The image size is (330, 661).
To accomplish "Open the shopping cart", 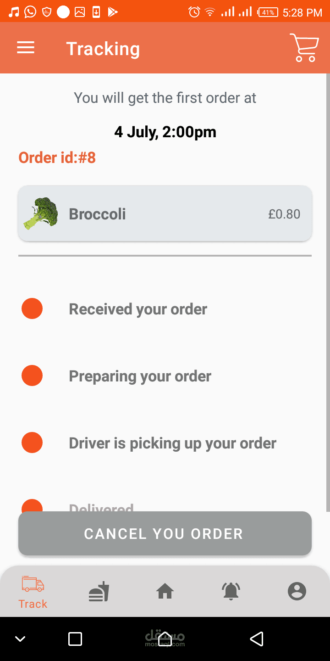I will tap(304, 48).
